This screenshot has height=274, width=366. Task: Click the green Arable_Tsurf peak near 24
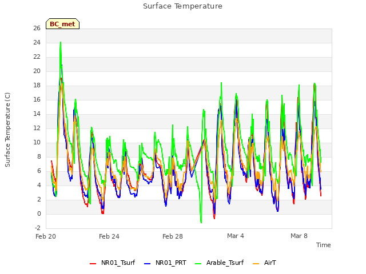pos(61,43)
